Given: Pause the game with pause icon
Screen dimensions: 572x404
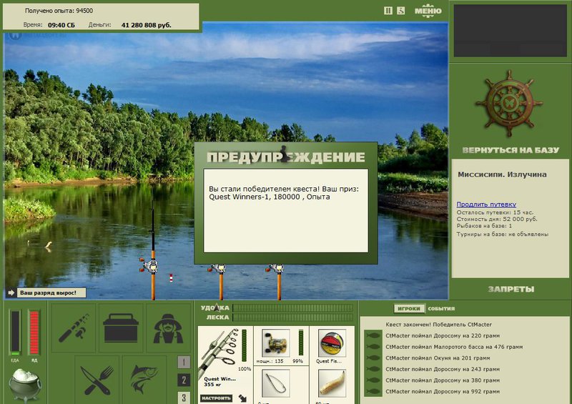Looking at the screenshot, I should 388,11.
